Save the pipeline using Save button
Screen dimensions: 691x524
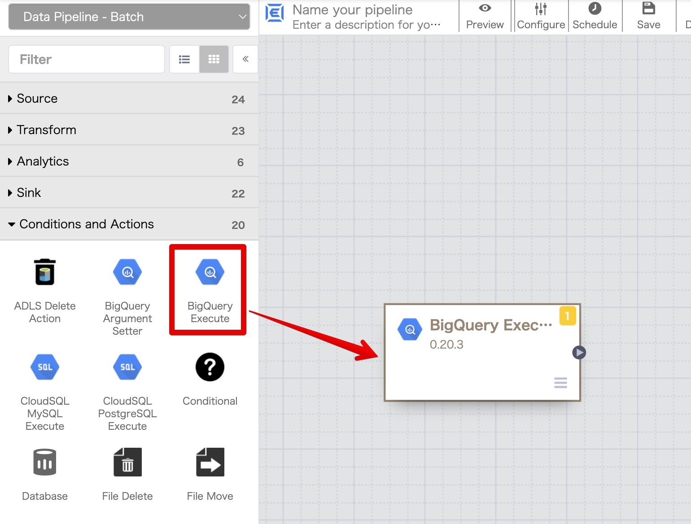point(648,16)
